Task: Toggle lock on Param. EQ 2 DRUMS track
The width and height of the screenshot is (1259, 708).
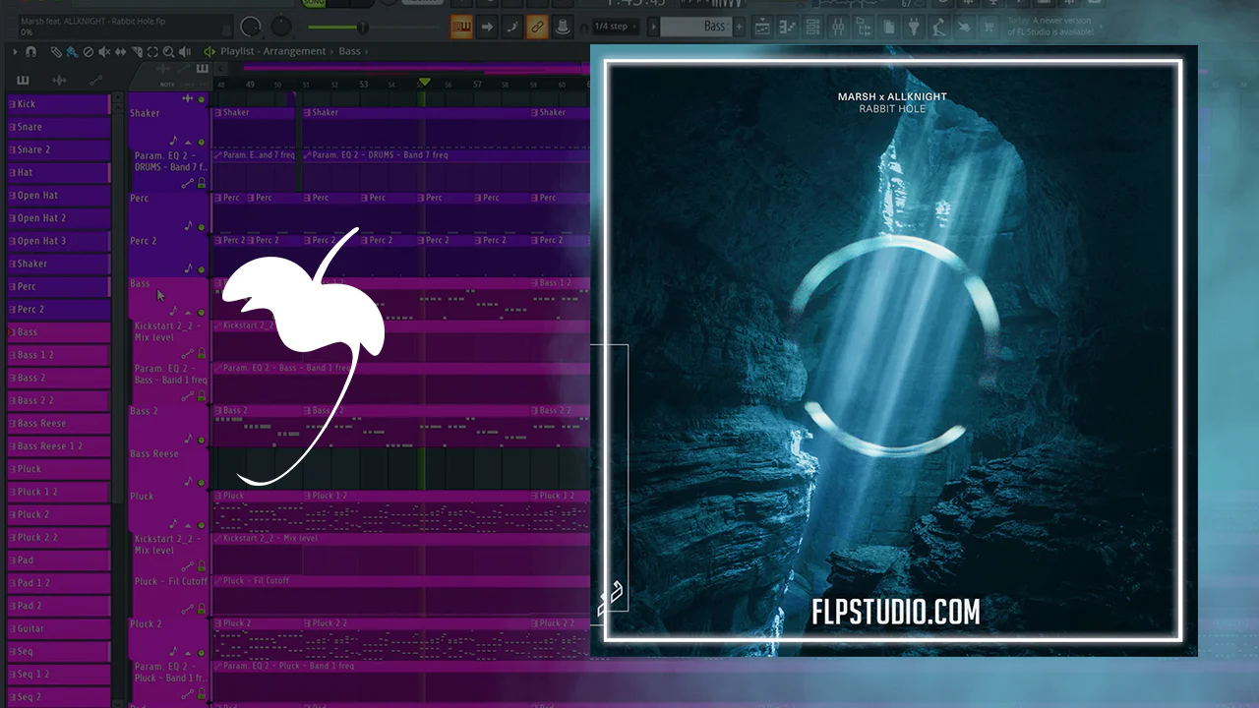Action: (202, 183)
